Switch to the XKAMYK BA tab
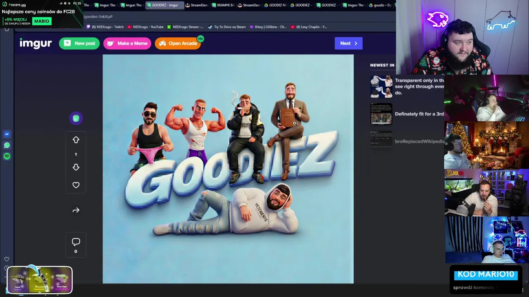Screen dimensions: 529x297 click(x=223, y=5)
